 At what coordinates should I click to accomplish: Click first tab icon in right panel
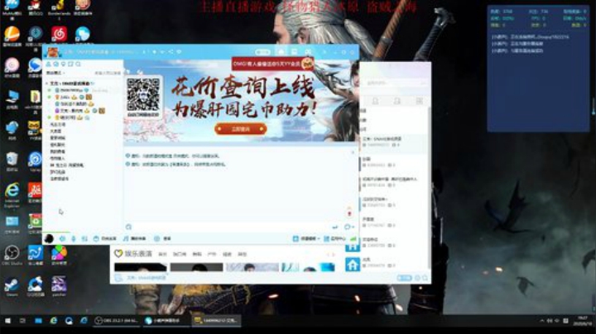click(x=375, y=101)
